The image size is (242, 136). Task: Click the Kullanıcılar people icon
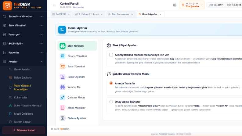click(10, 98)
